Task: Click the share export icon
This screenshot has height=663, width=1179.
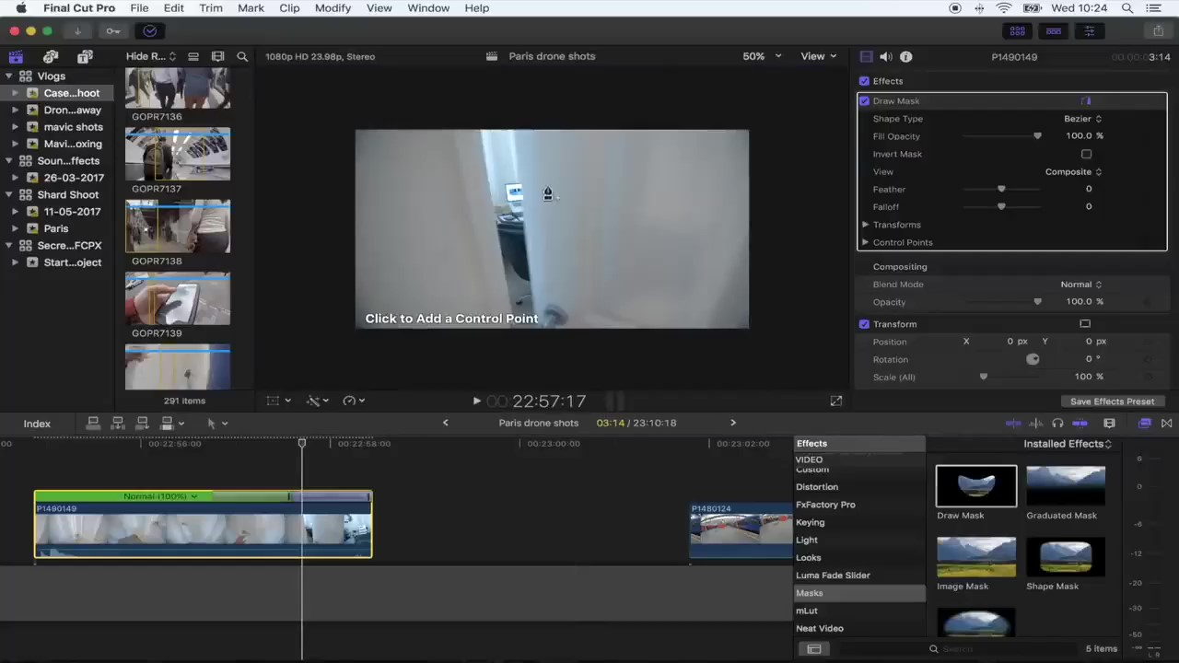Action: coord(1158,31)
